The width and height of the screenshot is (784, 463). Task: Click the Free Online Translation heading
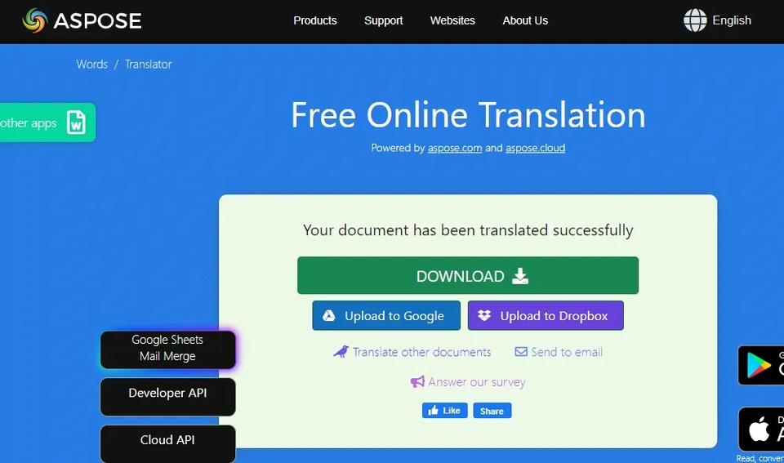[x=468, y=115]
